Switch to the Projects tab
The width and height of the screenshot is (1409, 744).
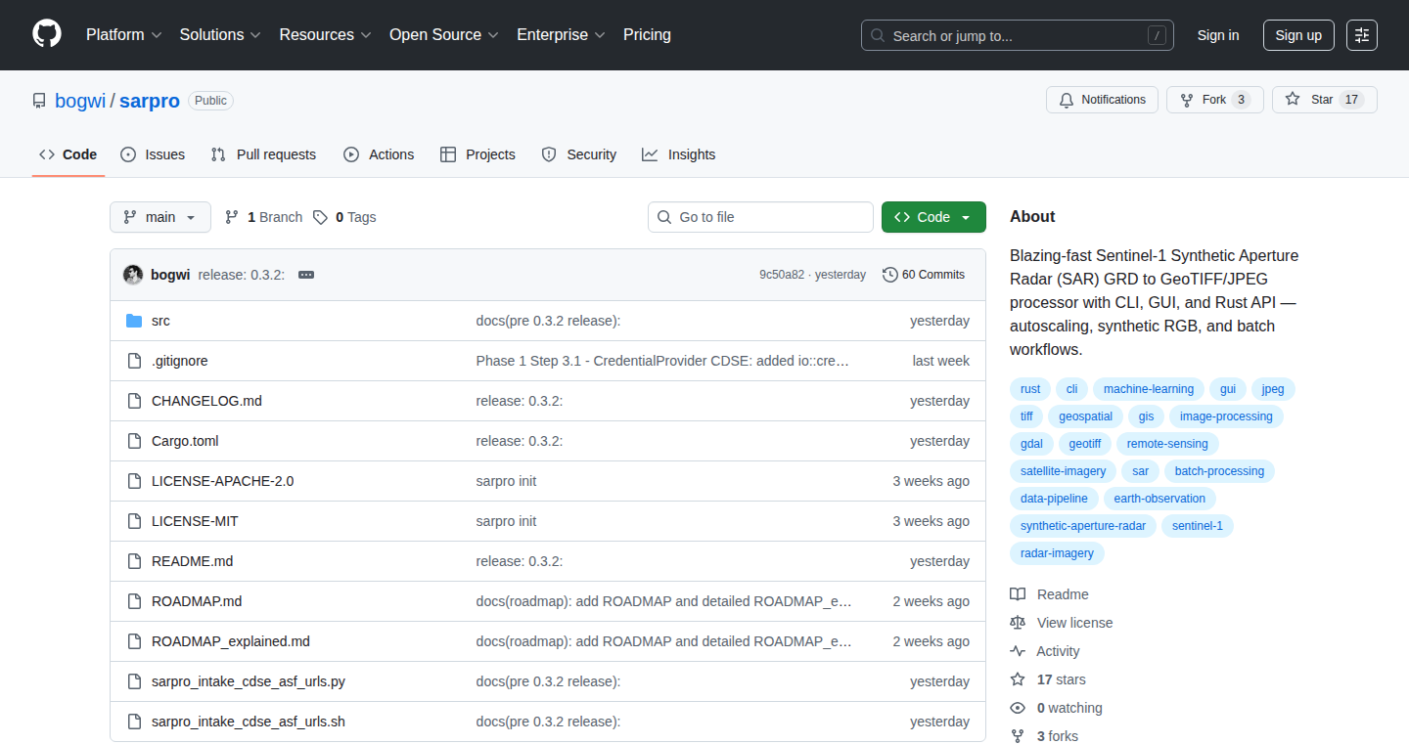pyautogui.click(x=477, y=154)
